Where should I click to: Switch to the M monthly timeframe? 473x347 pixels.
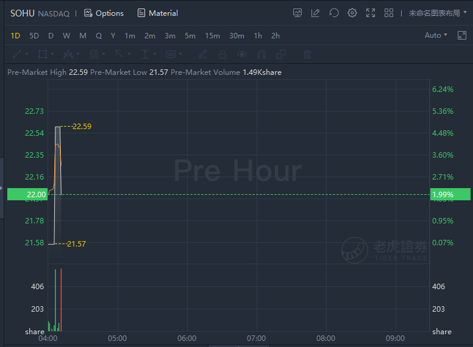coord(83,36)
